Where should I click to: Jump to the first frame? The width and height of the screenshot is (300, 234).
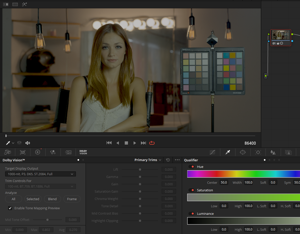pyautogui.click(x=109, y=143)
